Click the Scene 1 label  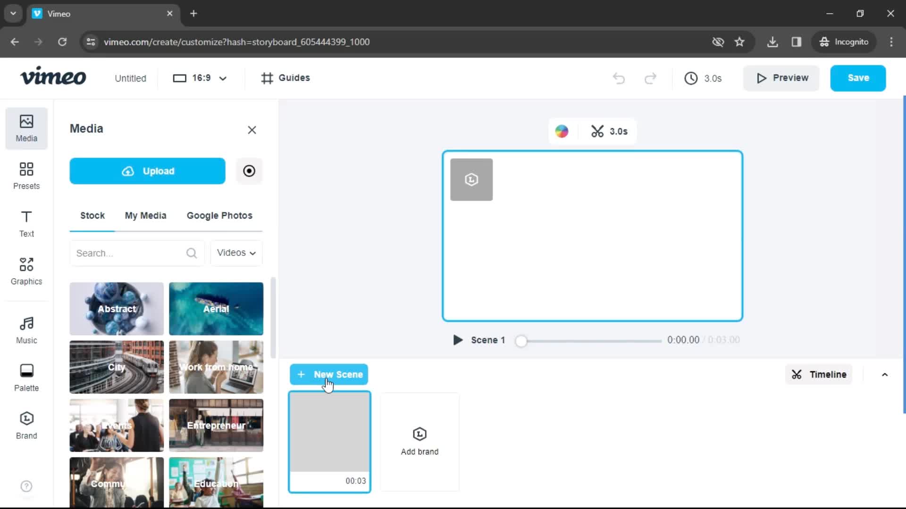click(x=487, y=340)
